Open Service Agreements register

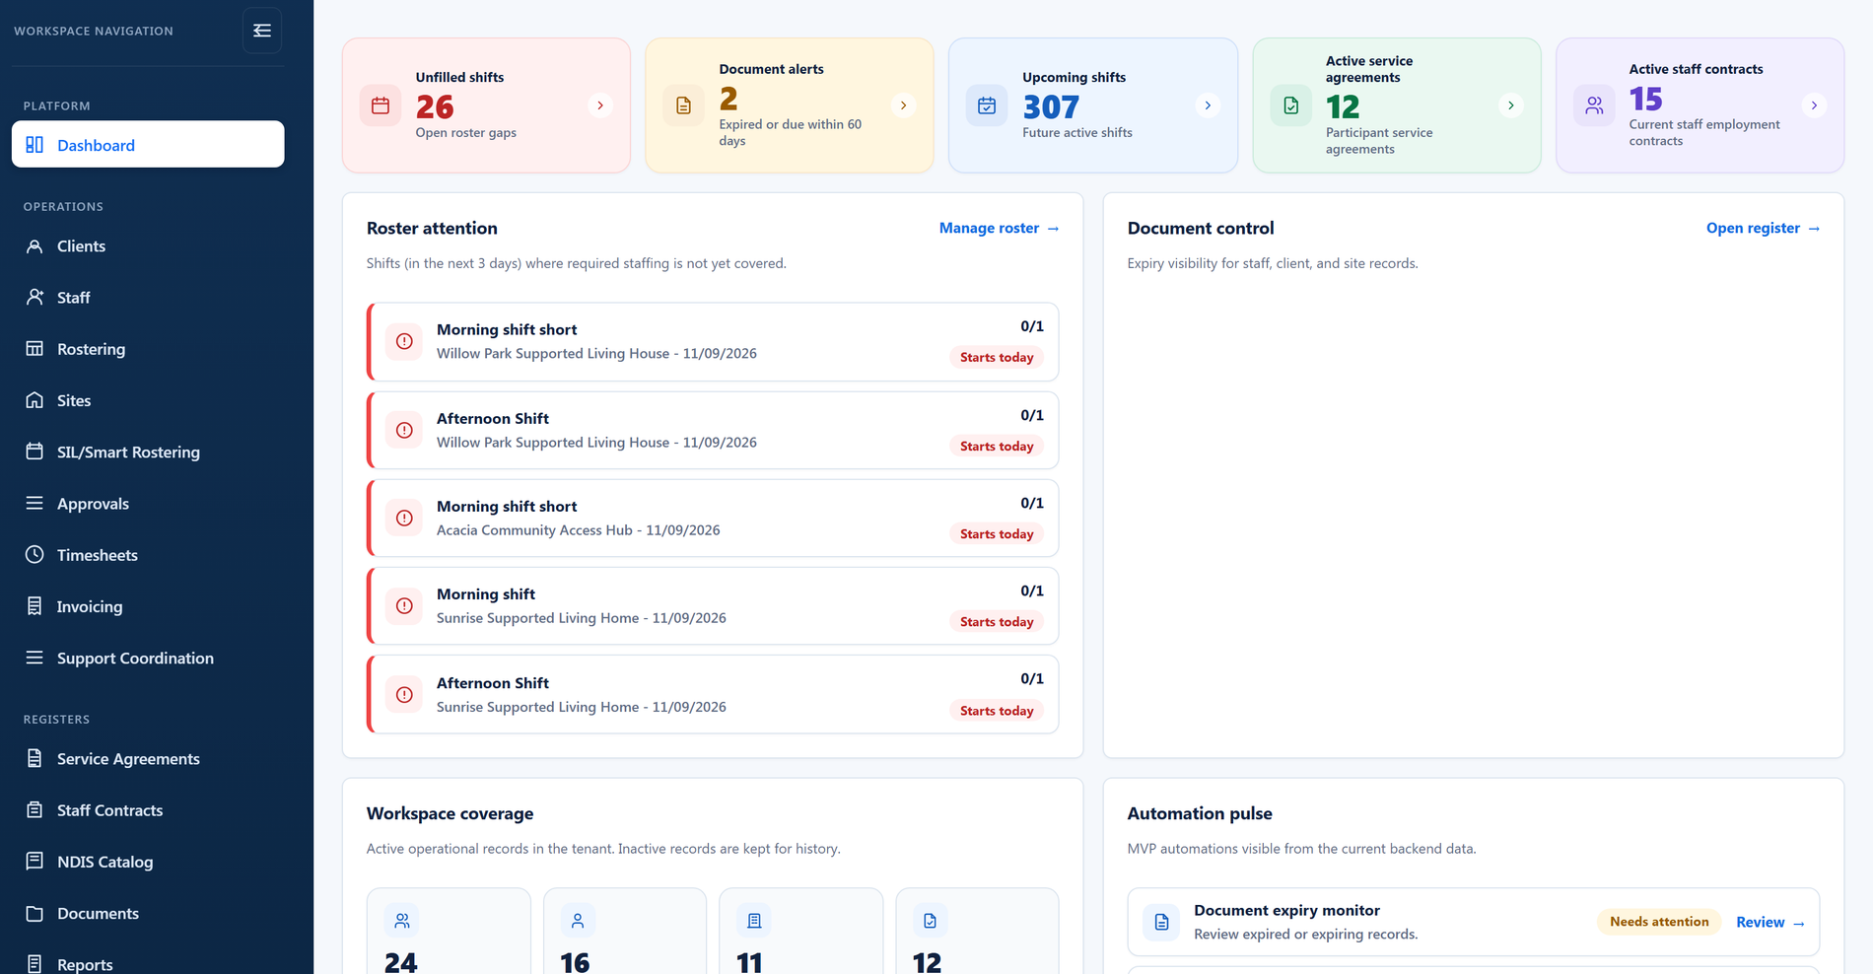pyautogui.click(x=148, y=759)
